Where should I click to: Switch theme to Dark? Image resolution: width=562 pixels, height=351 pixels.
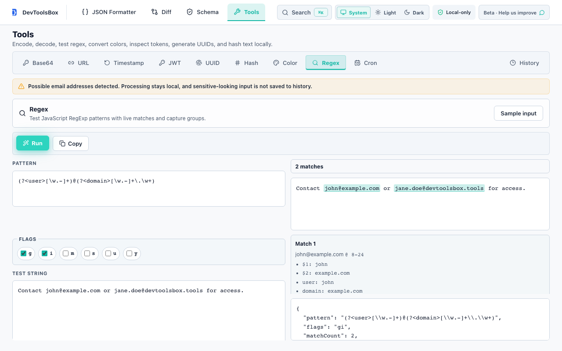pyautogui.click(x=414, y=13)
